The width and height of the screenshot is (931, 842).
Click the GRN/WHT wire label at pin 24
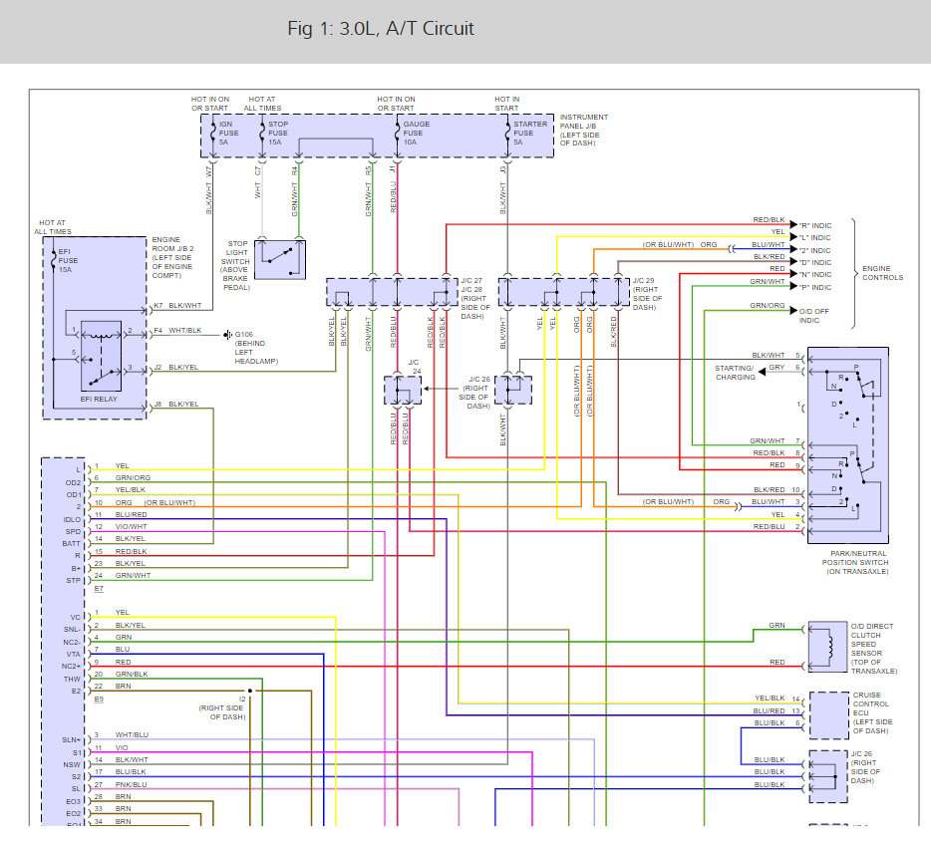click(x=133, y=575)
